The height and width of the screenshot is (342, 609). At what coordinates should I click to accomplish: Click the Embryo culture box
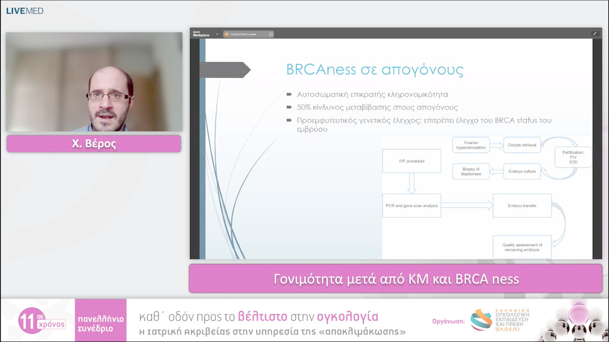(522, 171)
